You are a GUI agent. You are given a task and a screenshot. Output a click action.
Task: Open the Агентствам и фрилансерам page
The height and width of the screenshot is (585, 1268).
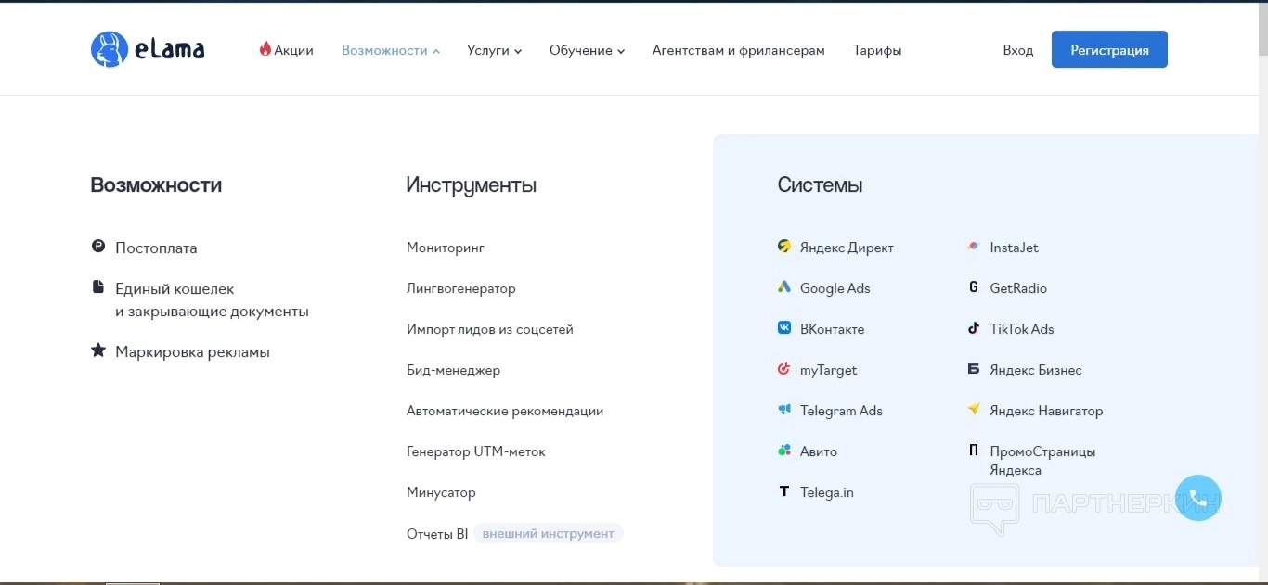[x=738, y=50]
